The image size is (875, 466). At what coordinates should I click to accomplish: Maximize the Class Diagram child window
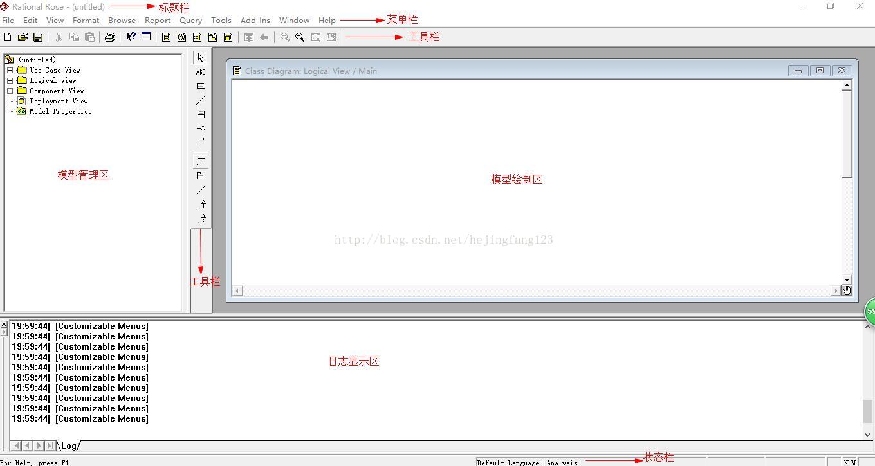point(820,71)
